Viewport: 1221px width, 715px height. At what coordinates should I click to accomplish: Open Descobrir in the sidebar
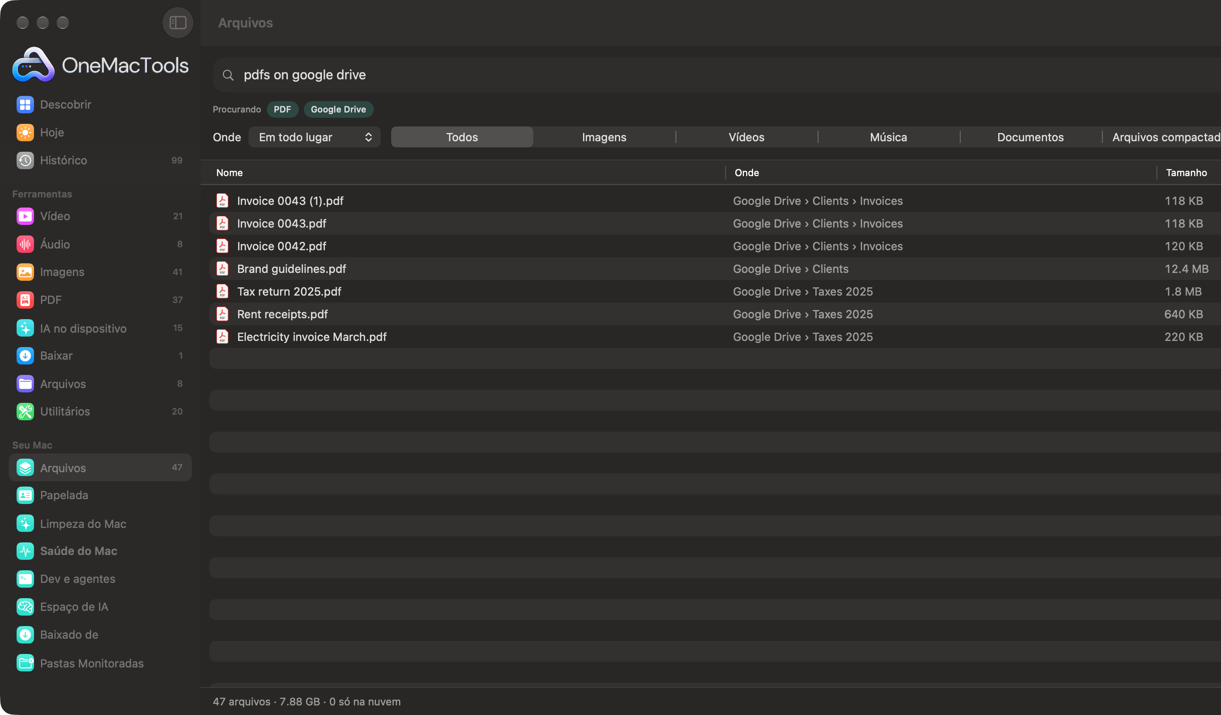pyautogui.click(x=100, y=105)
